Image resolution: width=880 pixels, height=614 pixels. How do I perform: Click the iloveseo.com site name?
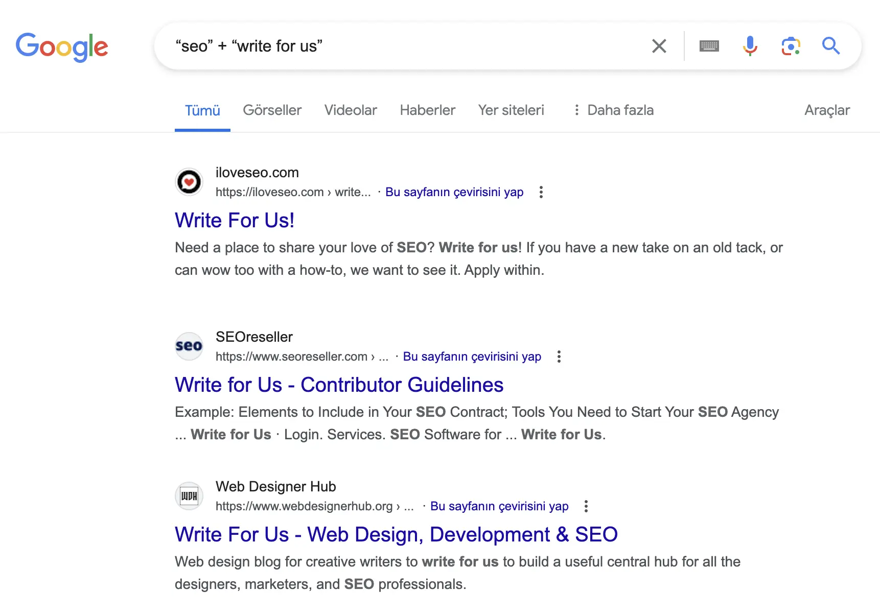257,173
